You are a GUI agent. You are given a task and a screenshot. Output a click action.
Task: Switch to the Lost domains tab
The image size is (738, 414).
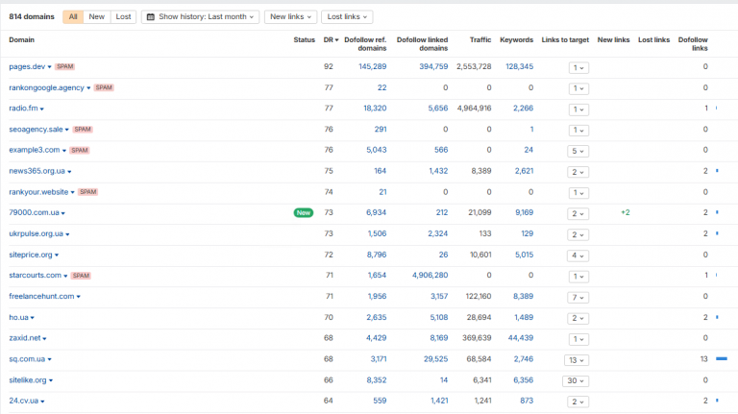[x=123, y=17]
